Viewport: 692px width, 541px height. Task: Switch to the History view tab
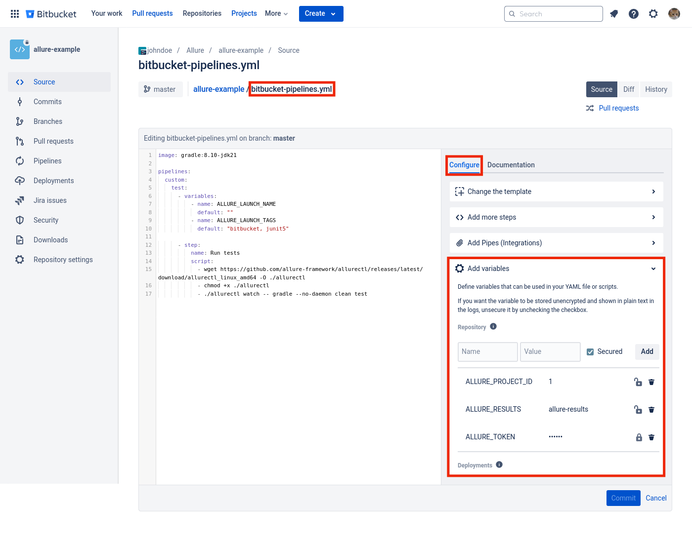656,89
